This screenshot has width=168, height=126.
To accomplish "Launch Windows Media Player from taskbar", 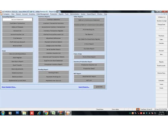I will pyautogui.click(x=10, y=113).
